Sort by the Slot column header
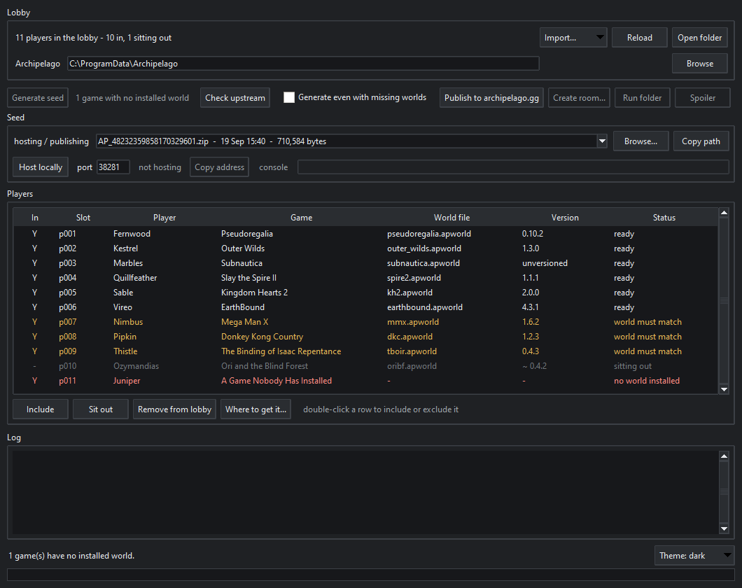The width and height of the screenshot is (742, 588). (x=83, y=218)
